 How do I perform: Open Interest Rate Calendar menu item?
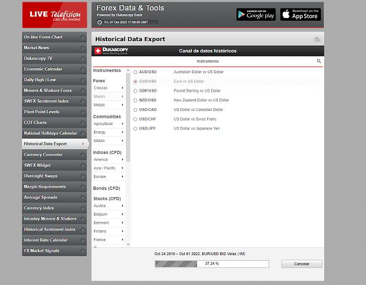55,240
